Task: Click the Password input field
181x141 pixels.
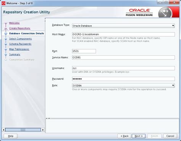Action: point(123,79)
